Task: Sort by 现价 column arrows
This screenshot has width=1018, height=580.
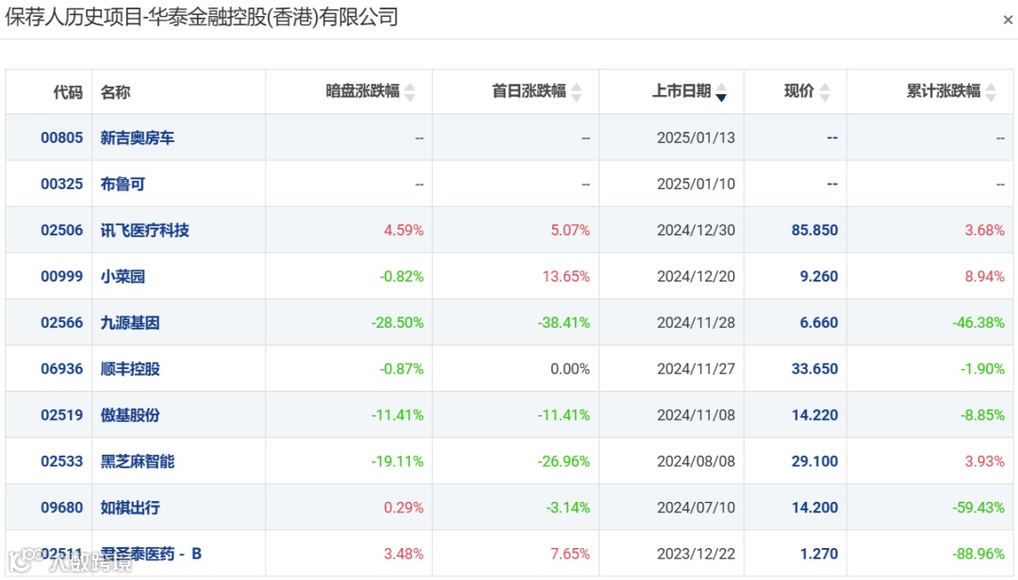Action: (x=825, y=92)
